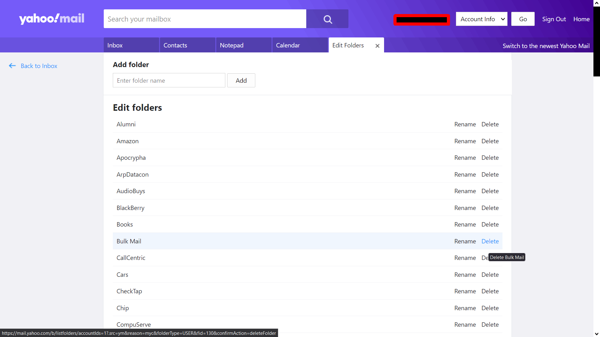
Task: Click the search magnifying glass icon
Action: (327, 18)
